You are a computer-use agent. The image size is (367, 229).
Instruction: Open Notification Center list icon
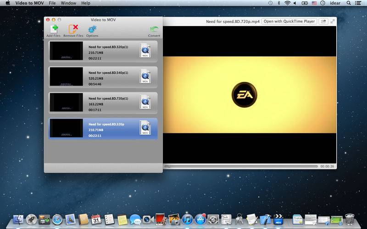[358, 3]
